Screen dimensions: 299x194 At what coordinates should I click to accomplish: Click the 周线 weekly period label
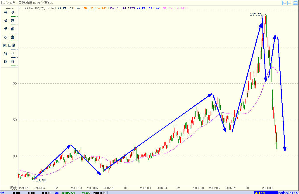(x=13, y=188)
